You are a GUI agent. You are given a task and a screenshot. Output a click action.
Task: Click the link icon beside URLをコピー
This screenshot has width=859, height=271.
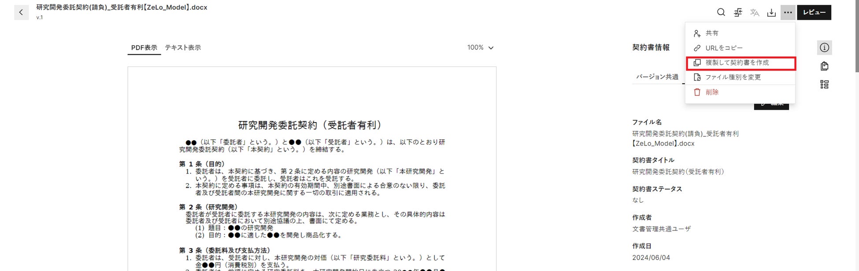(x=697, y=48)
